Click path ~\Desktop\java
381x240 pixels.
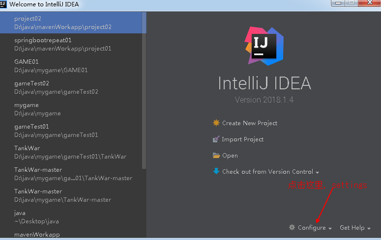coord(36,221)
